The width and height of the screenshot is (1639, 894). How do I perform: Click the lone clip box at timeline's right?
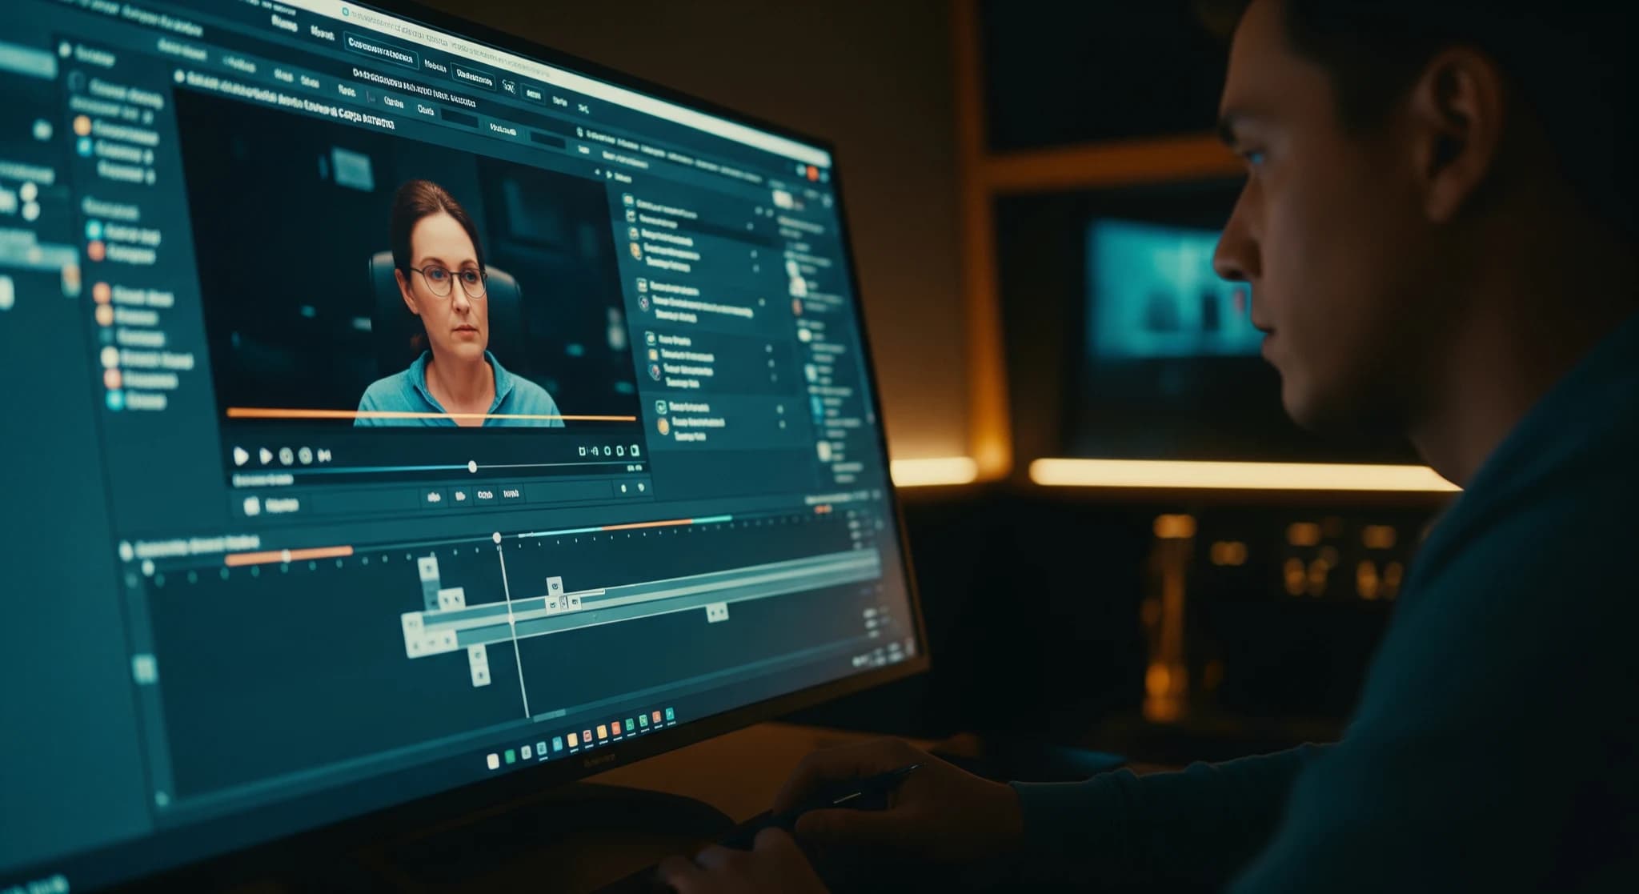pos(717,613)
